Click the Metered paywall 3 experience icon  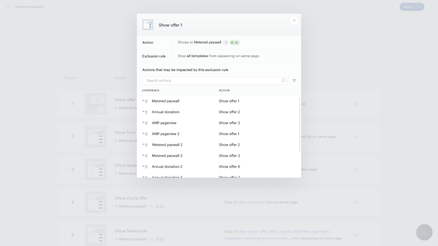pyautogui.click(x=145, y=156)
